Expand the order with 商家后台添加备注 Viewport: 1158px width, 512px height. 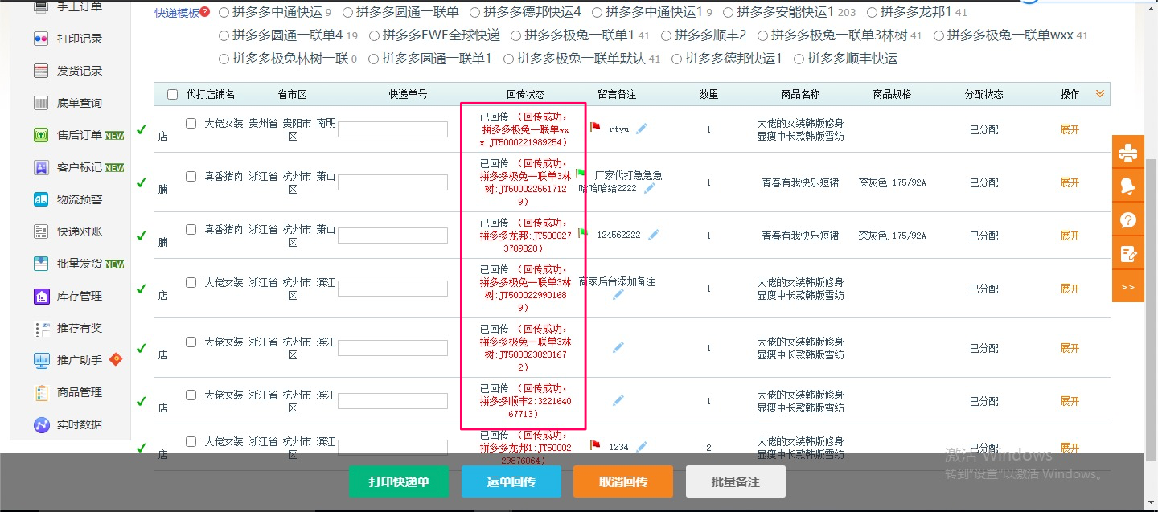[x=1070, y=289]
